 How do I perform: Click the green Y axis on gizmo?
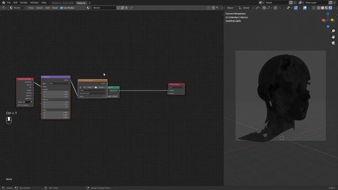click(332, 20)
